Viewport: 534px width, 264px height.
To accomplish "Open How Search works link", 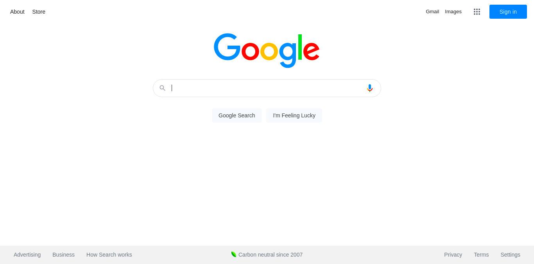I will [x=109, y=255].
